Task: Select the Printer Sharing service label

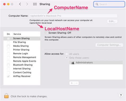Action: point(21,50)
